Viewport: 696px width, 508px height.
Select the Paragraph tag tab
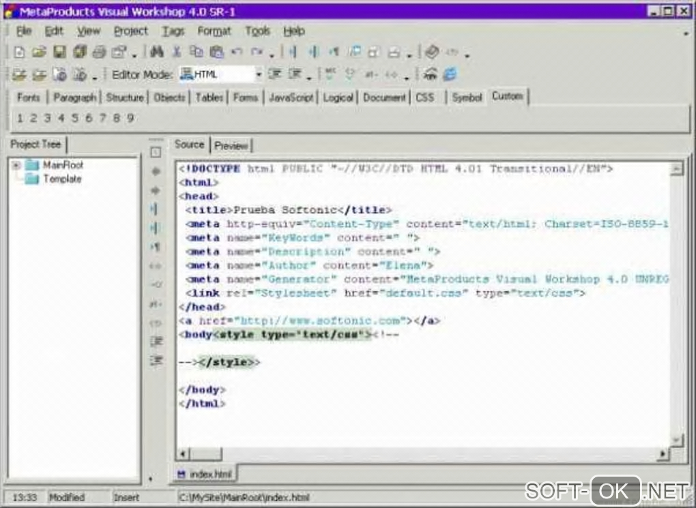pos(74,97)
